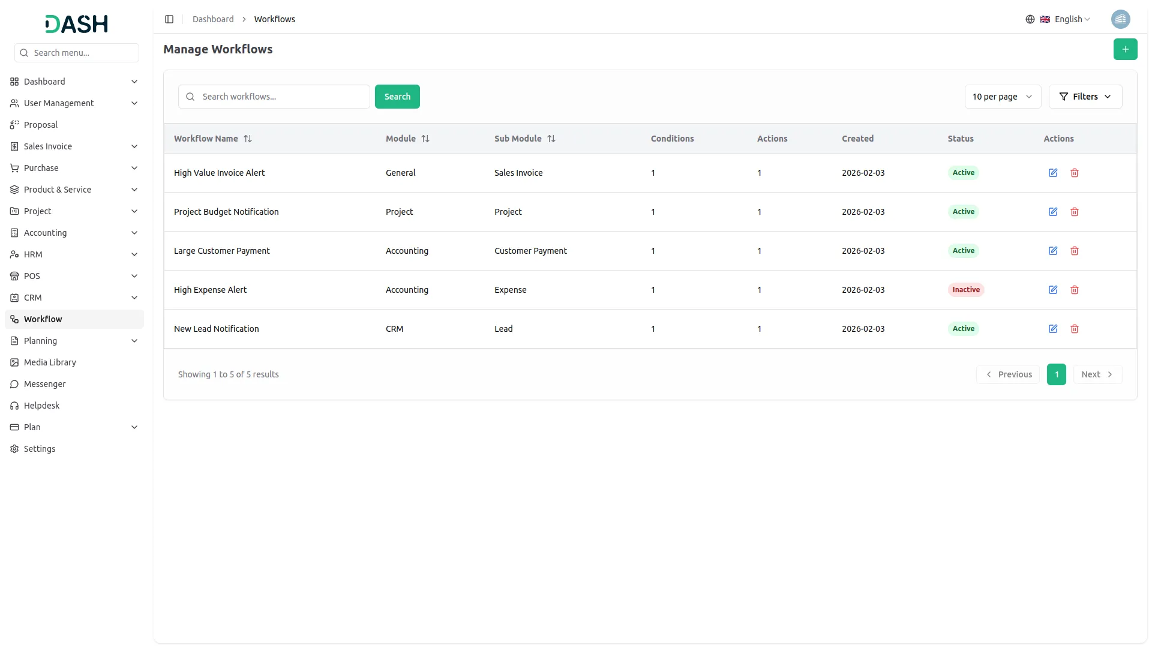Click the green Search button
The width and height of the screenshot is (1152, 648).
click(397, 97)
